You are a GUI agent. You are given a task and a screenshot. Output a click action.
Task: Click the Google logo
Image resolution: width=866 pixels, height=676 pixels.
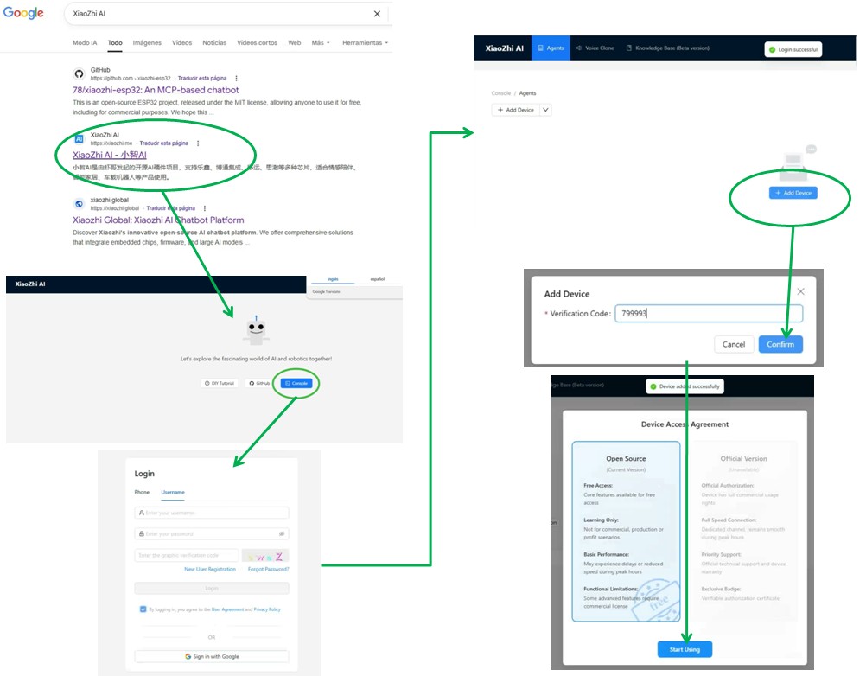pyautogui.click(x=23, y=13)
